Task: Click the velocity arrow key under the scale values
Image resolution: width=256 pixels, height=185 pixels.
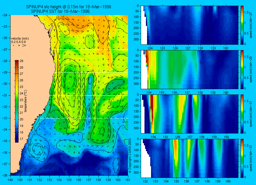Action: click(20, 45)
